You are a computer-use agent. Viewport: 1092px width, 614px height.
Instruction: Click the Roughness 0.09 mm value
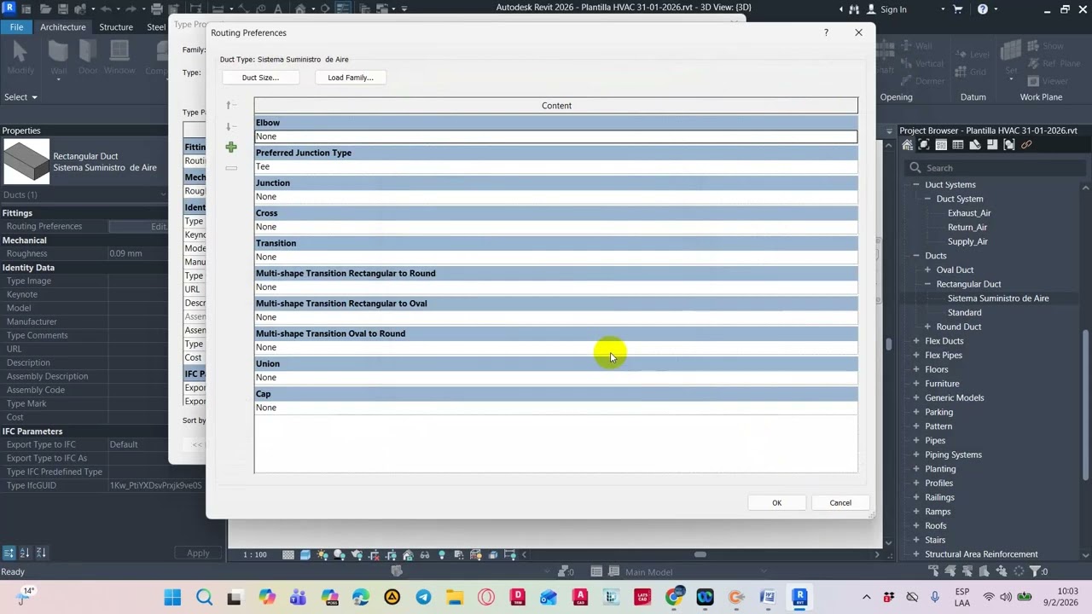(136, 253)
